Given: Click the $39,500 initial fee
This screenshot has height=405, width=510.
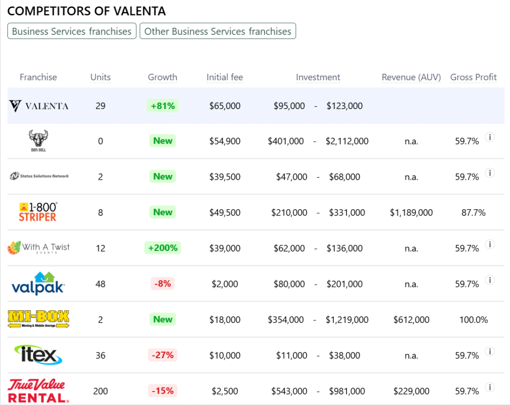Looking at the screenshot, I should click(x=225, y=177).
